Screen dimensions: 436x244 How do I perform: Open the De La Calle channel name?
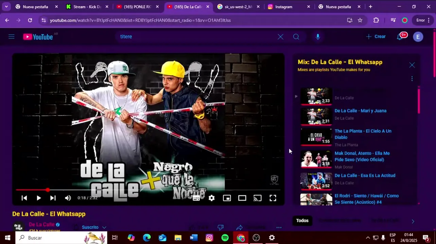tap(41, 224)
